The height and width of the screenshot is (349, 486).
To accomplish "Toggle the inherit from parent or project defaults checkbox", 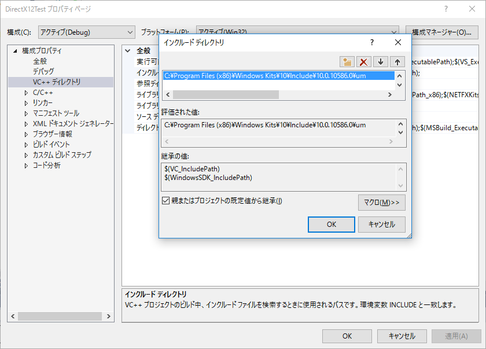I will tap(166, 201).
